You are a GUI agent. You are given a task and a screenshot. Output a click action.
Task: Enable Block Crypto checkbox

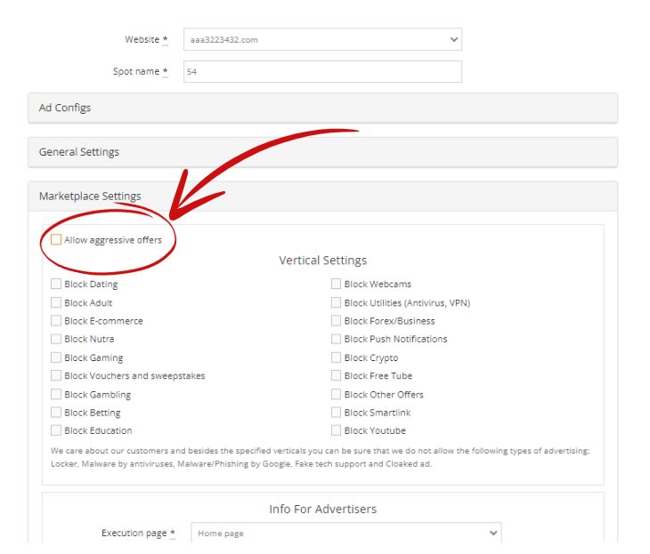click(x=337, y=357)
